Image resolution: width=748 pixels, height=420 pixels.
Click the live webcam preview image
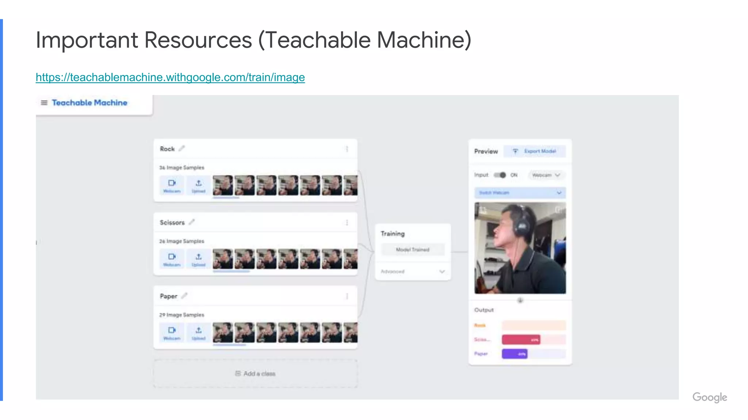tap(520, 248)
